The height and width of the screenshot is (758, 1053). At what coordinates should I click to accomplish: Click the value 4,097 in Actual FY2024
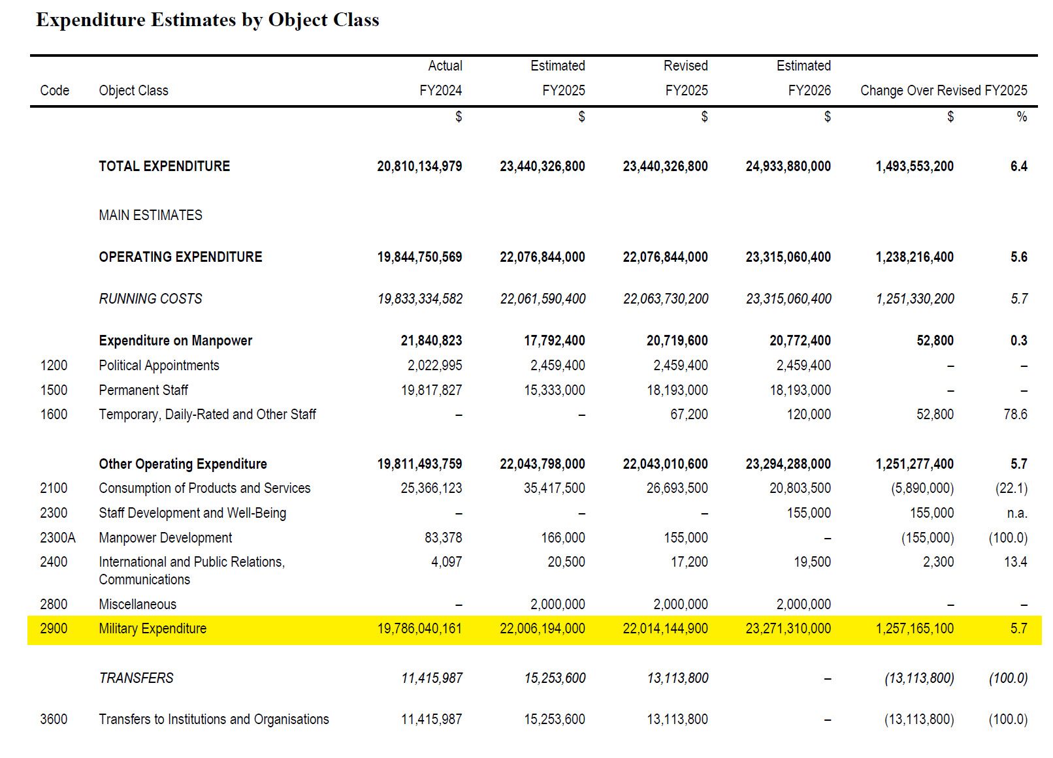click(x=446, y=561)
